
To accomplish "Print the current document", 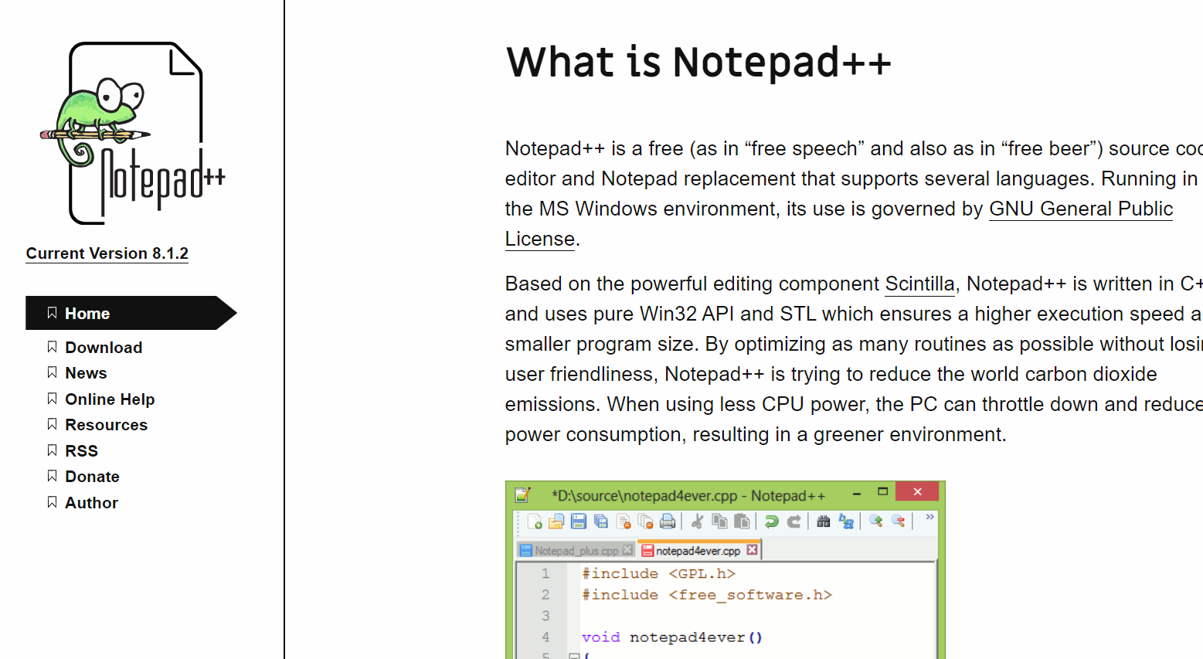I will (x=666, y=520).
